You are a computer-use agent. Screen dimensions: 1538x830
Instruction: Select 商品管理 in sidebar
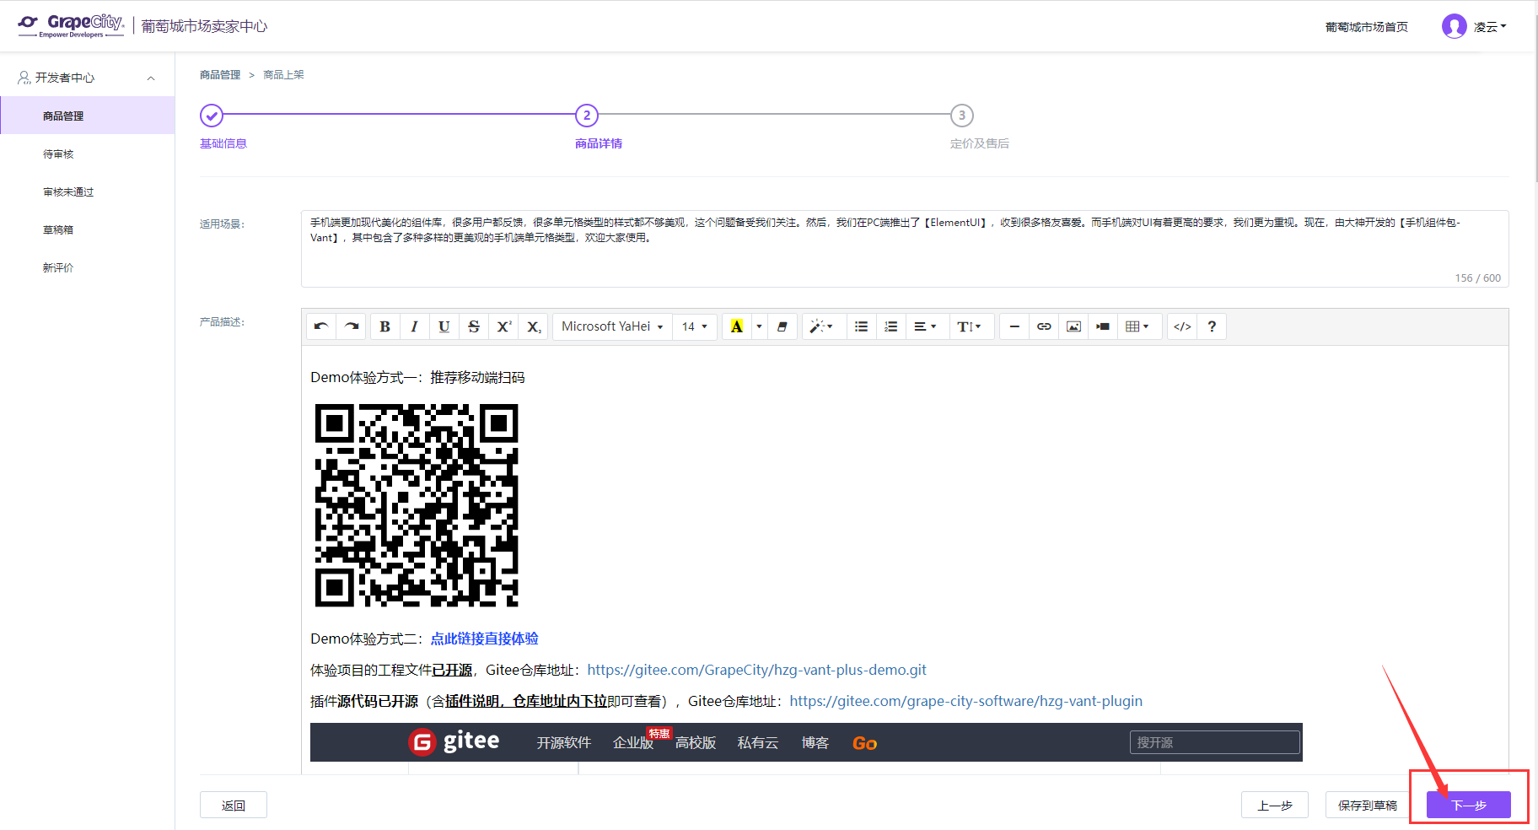tap(88, 116)
